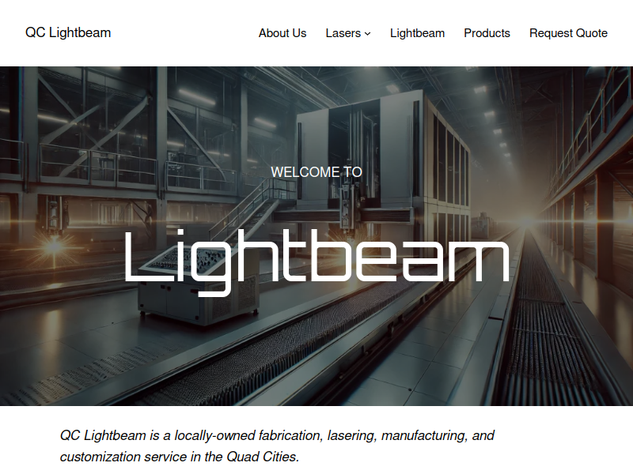Click the Request Quote link
The image size is (633, 474).
pos(568,33)
